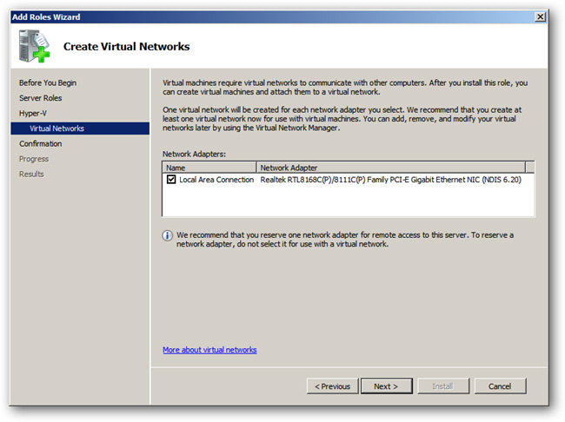This screenshot has height=422, width=565.
Task: Sort by the Name column header
Action: pos(209,168)
